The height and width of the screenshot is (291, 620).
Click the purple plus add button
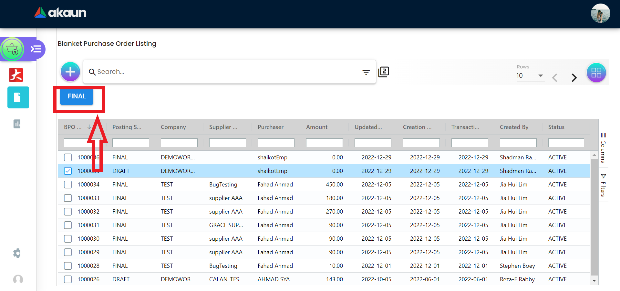click(70, 72)
